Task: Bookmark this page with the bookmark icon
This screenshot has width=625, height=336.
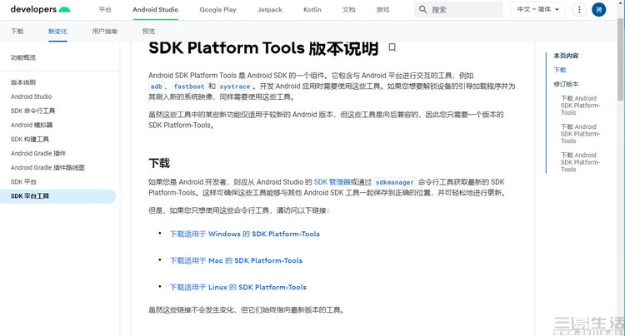Action: click(x=392, y=47)
